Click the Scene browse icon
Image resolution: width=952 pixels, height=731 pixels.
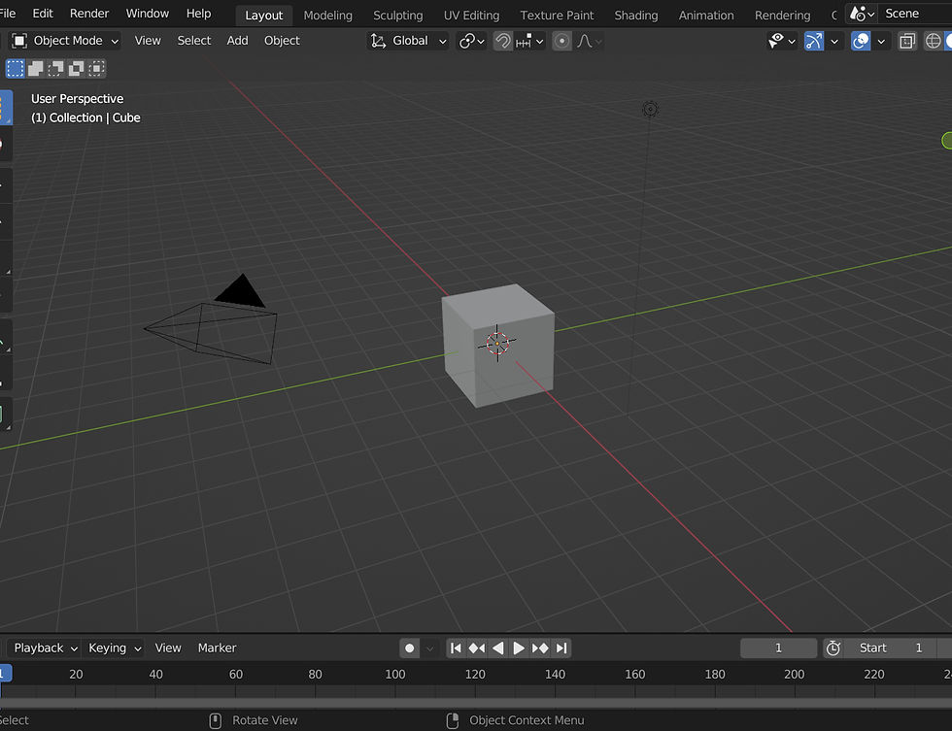tap(862, 14)
